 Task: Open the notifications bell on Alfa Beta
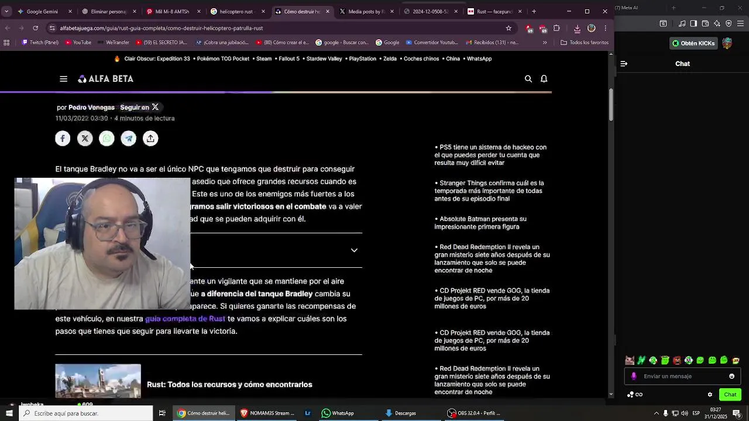point(544,79)
